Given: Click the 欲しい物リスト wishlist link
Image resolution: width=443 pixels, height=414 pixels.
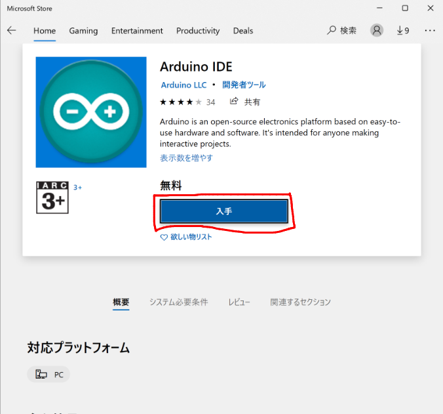Looking at the screenshot, I should (x=191, y=237).
